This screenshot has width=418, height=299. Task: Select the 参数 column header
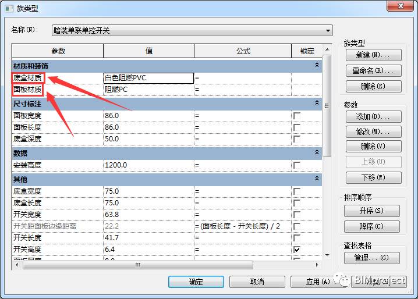58,51
